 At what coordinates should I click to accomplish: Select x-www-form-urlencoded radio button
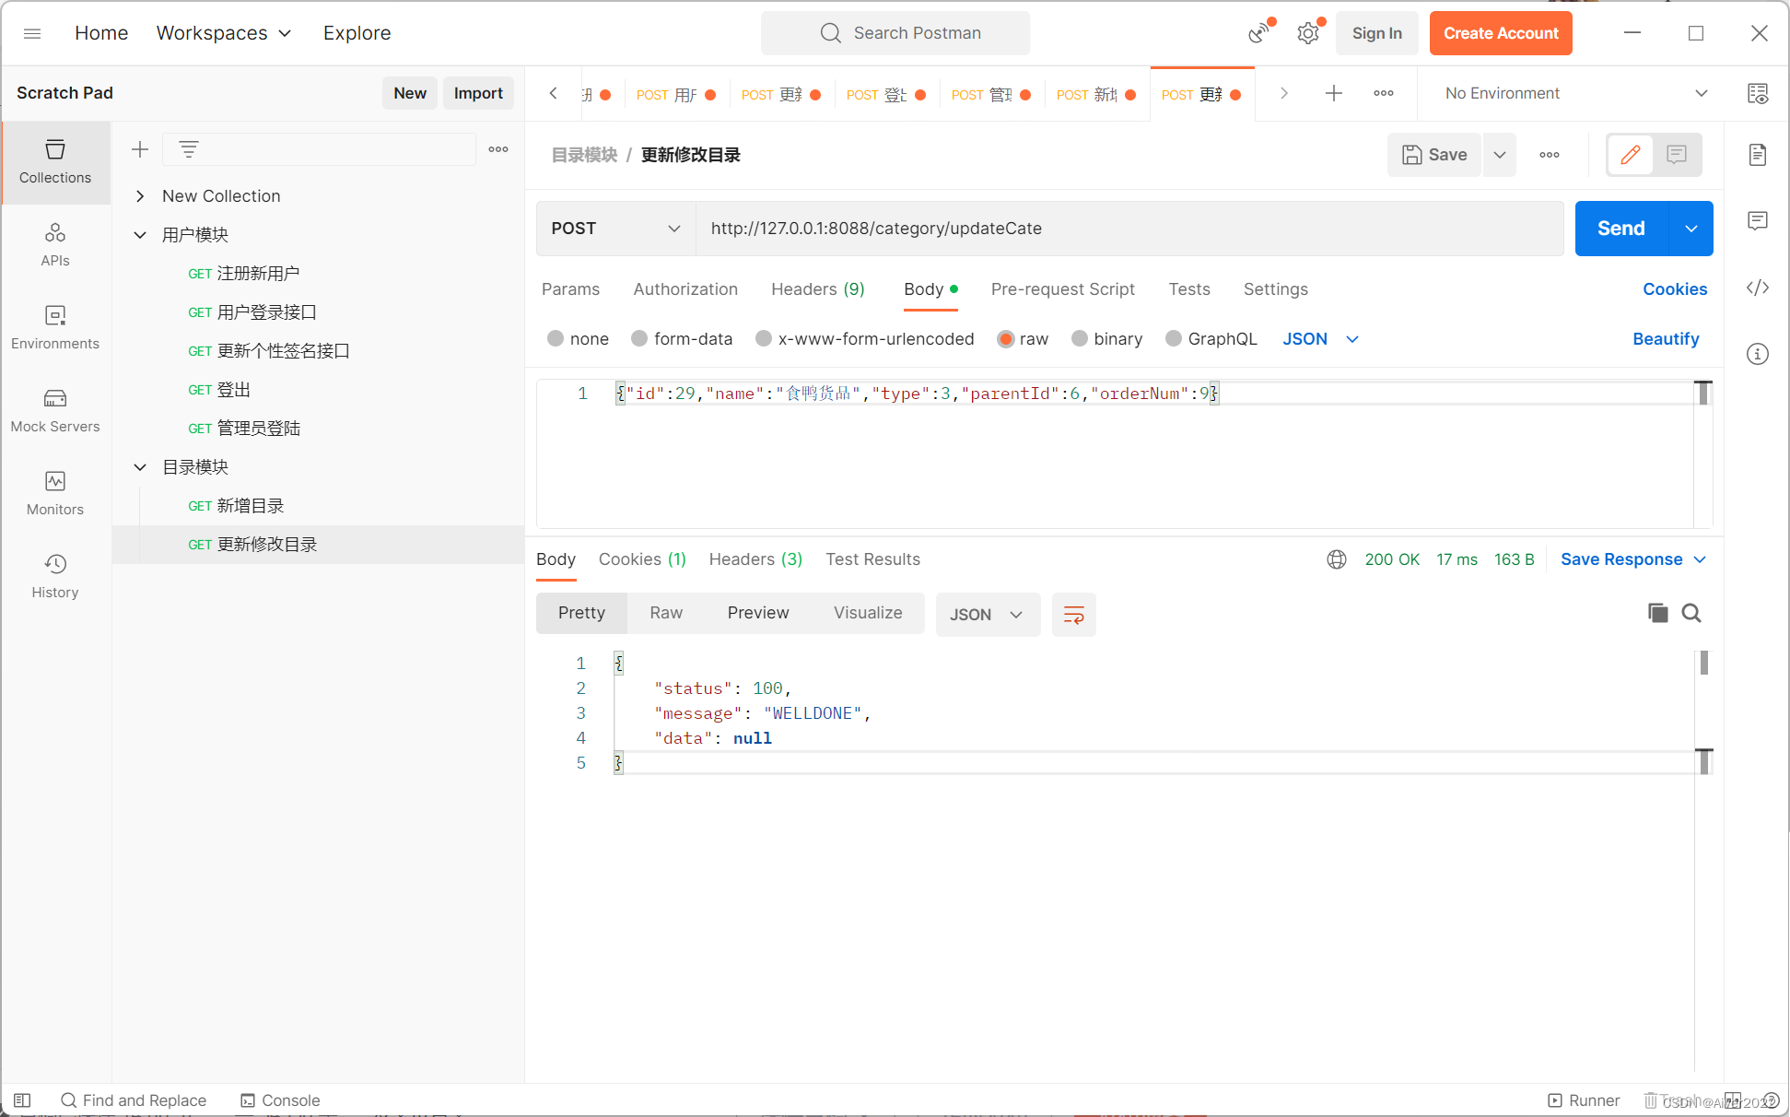point(764,339)
